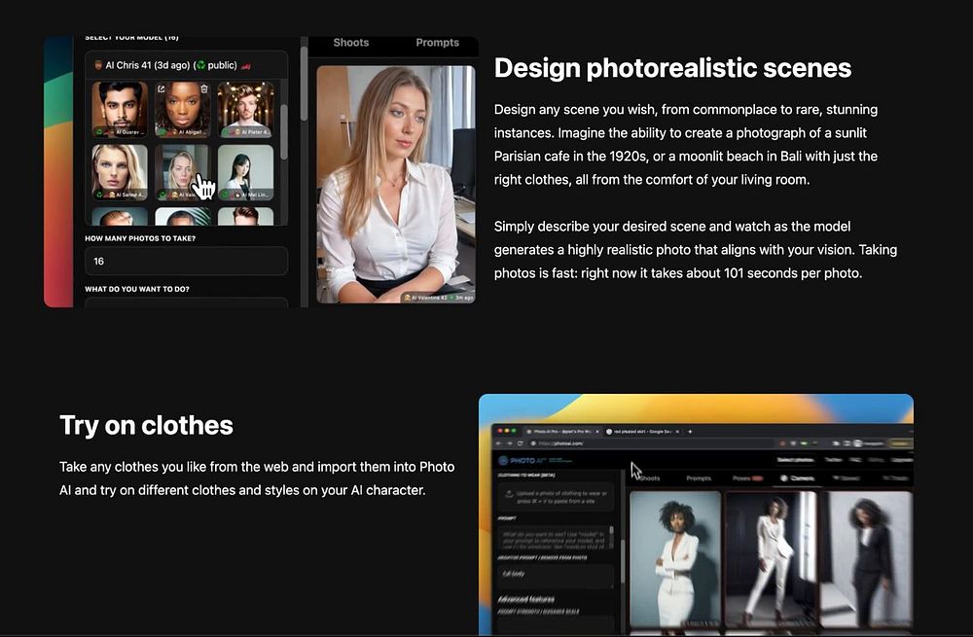Click the browser forward arrow in mockup
973x637 pixels.
[x=510, y=443]
